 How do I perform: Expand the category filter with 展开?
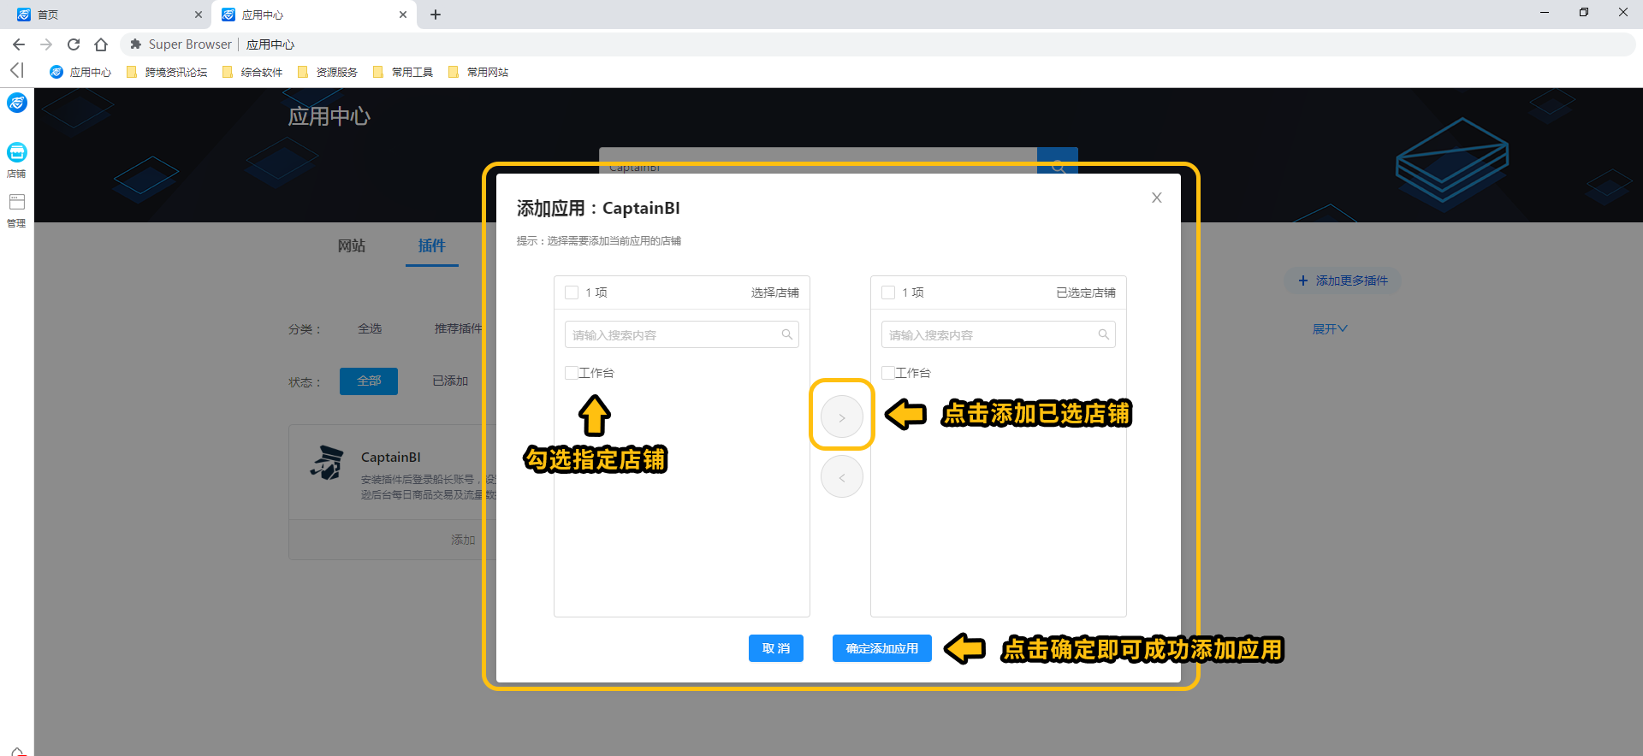[1330, 328]
